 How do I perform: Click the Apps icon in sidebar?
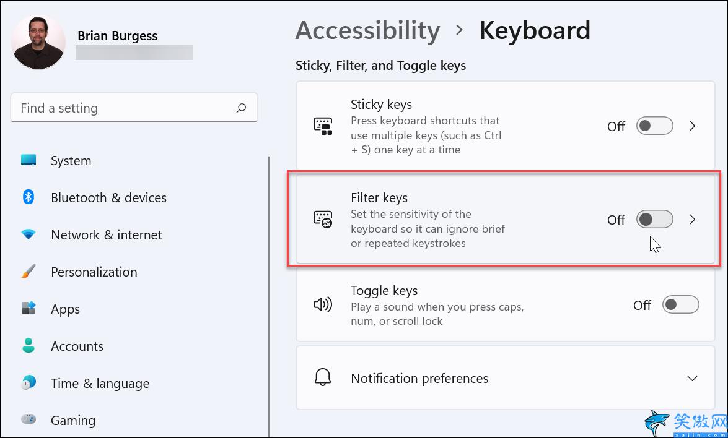coord(29,308)
